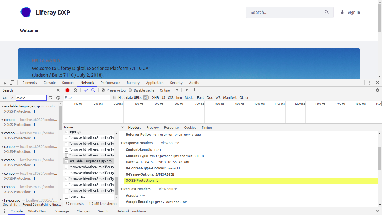Open the Network conditions drawer tab
Screen dimensions: 382x215
pos(131,211)
